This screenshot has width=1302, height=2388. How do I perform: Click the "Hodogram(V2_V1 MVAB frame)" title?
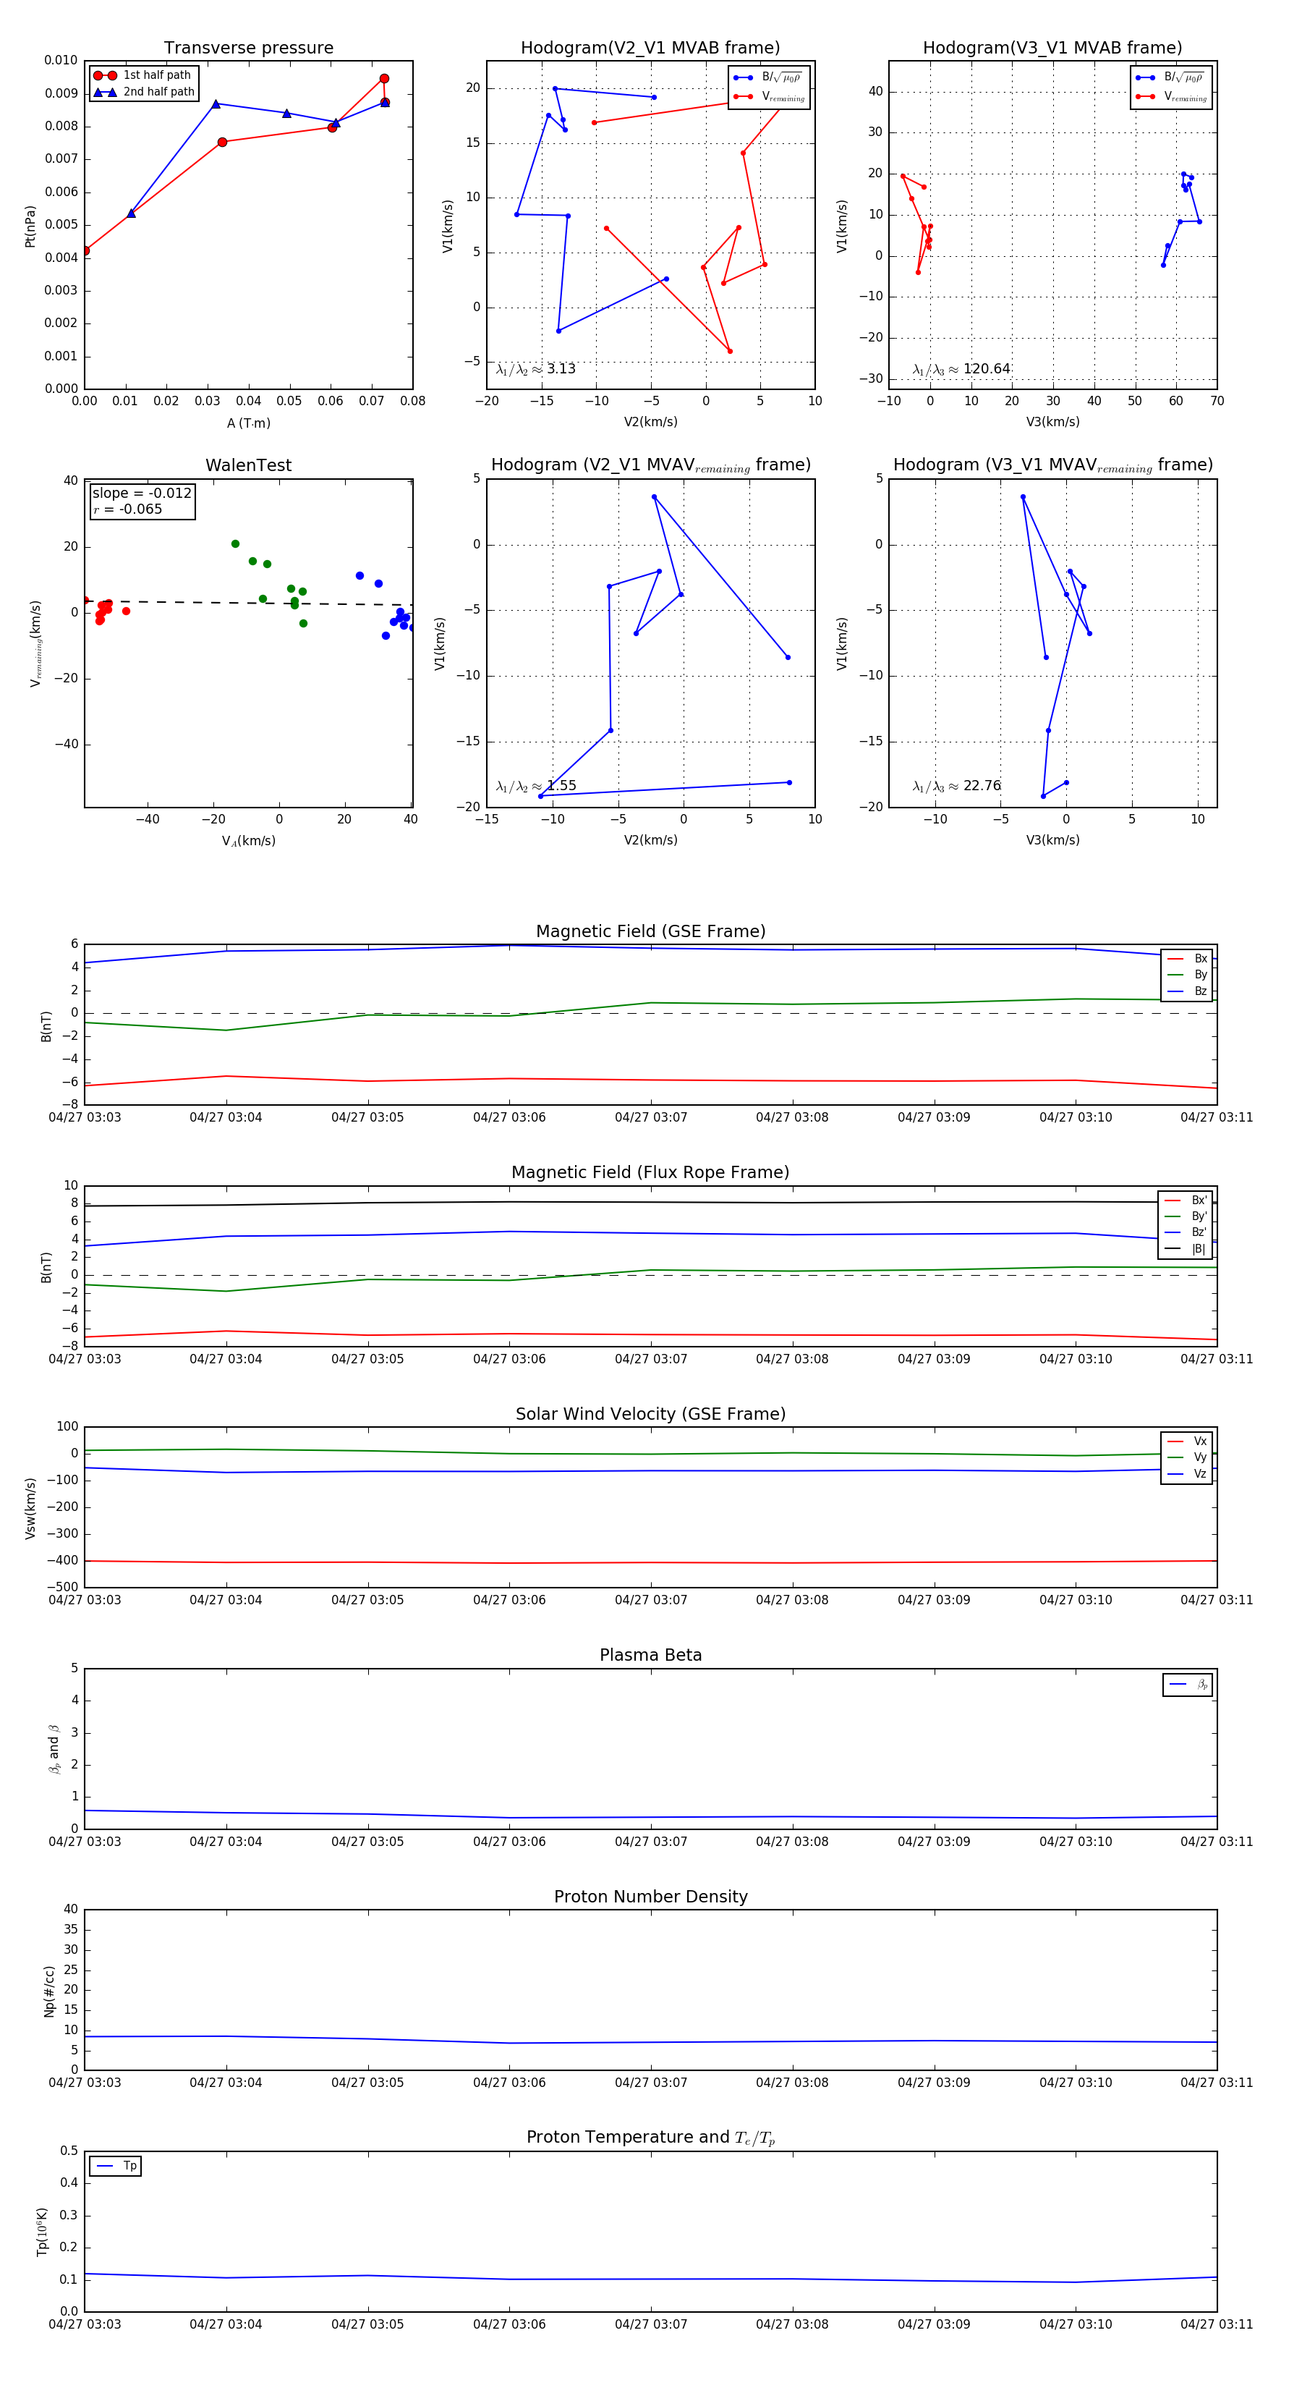point(650,48)
